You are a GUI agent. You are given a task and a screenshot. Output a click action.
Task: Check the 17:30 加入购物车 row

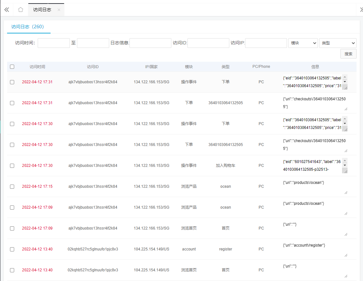[x=12, y=166]
